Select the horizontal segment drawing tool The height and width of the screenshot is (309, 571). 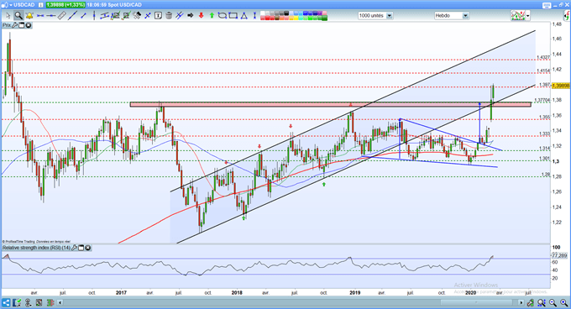(x=40, y=16)
